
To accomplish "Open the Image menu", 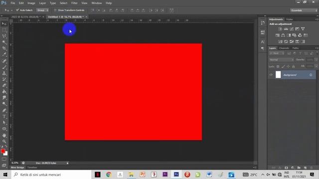I will pos(31,3).
